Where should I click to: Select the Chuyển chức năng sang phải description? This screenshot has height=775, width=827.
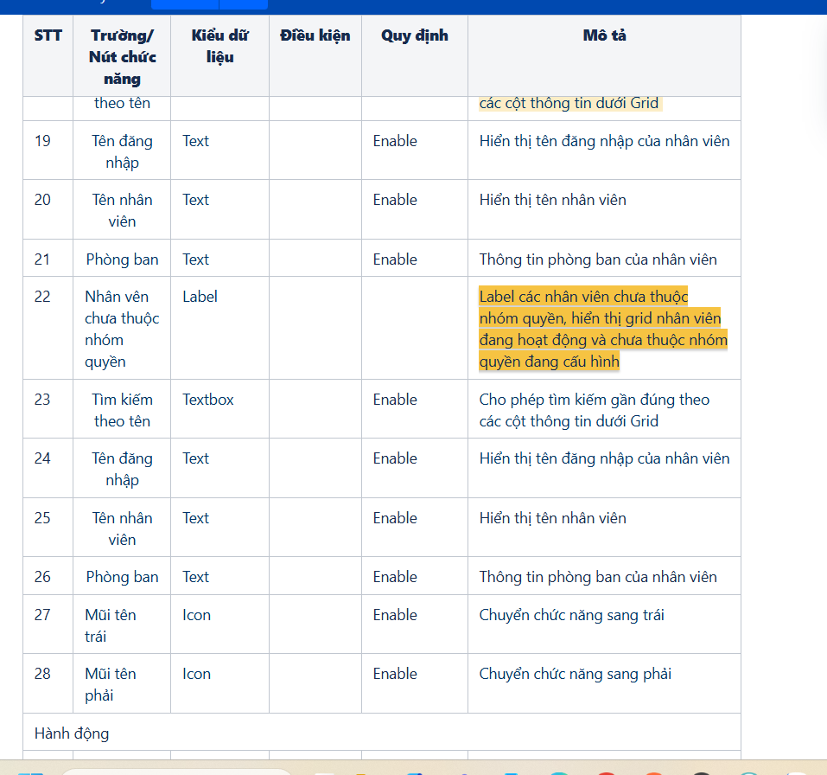575,674
